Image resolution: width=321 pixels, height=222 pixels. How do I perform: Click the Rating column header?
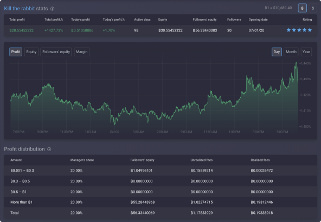(x=307, y=19)
